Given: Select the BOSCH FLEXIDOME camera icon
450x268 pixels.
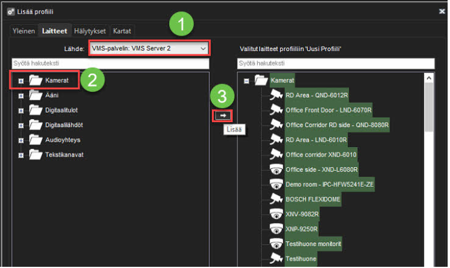Looking at the screenshot, I should pyautogui.click(x=276, y=199).
